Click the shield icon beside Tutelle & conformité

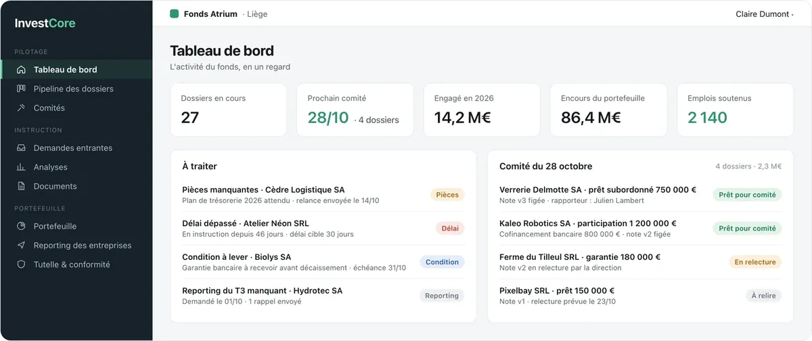click(21, 265)
